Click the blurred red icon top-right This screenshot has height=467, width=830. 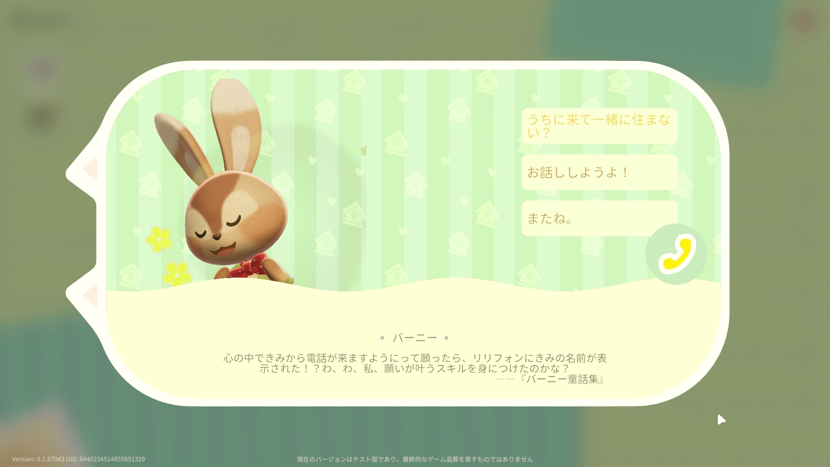tap(804, 21)
